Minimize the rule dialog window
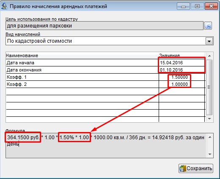The height and width of the screenshot is (179, 220). point(183,6)
